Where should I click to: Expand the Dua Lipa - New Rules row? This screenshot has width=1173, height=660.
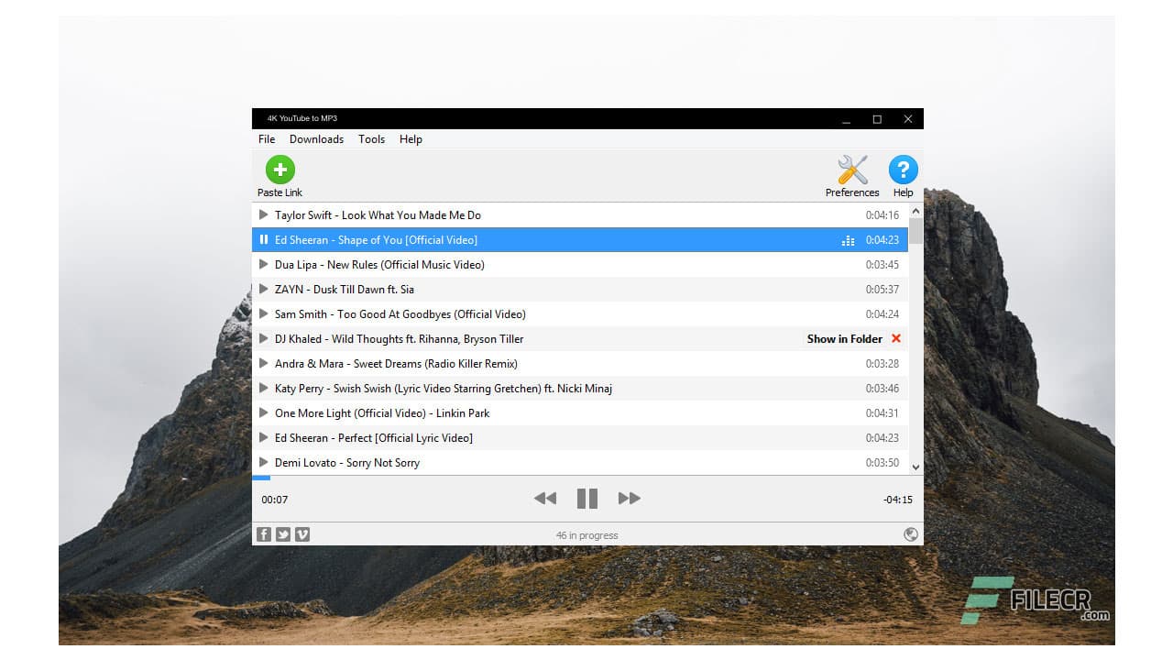pos(263,265)
